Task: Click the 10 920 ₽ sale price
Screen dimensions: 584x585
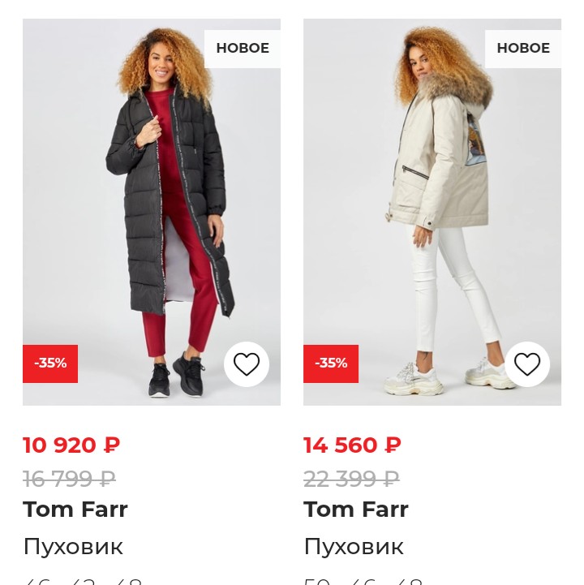Action: 71,445
